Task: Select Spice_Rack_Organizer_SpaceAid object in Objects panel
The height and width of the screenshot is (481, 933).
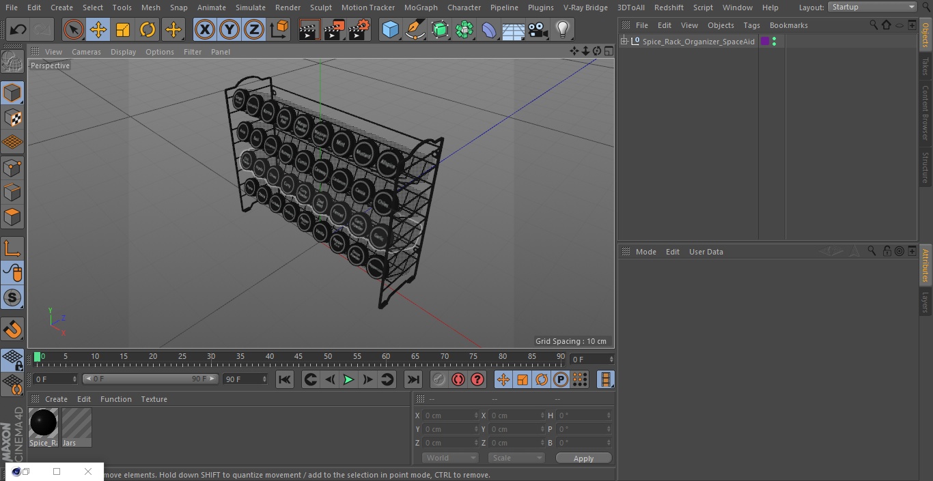Action: [x=698, y=42]
